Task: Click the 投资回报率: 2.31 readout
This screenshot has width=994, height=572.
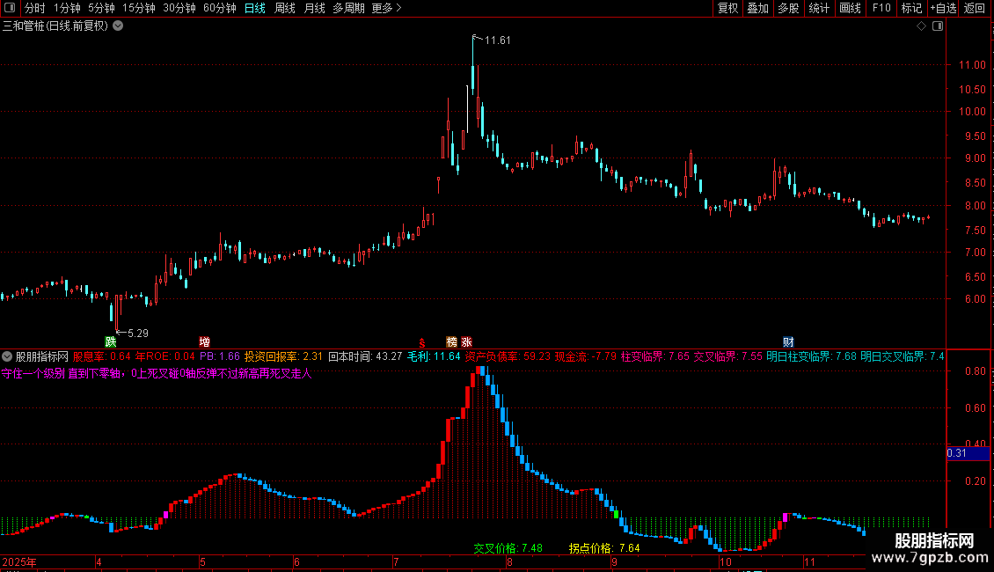Action: 283,356
